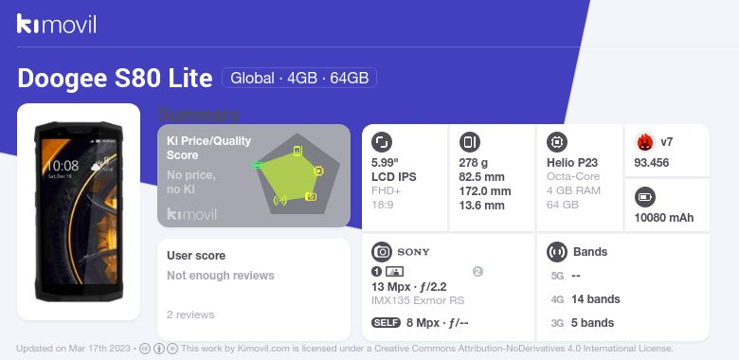Click the 3G 5 bands entry
The width and height of the screenshot is (739, 360).
[x=582, y=323]
